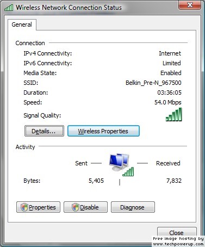This screenshot has width=205, height=247.
Task: Open Wireless Properties
Action: click(x=103, y=131)
